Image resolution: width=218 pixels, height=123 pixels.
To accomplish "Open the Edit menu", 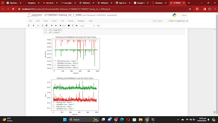I will (38, 21).
